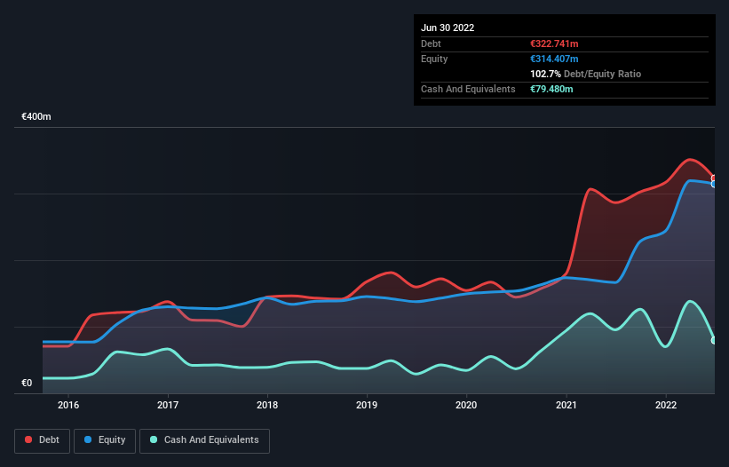Click the Equity label in tooltip
Viewport: 729px width, 467px height.
(x=434, y=59)
